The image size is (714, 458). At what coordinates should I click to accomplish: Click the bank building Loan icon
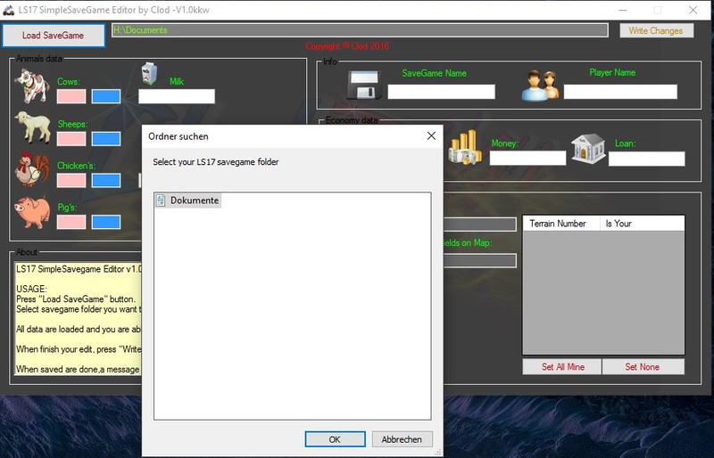click(x=588, y=149)
